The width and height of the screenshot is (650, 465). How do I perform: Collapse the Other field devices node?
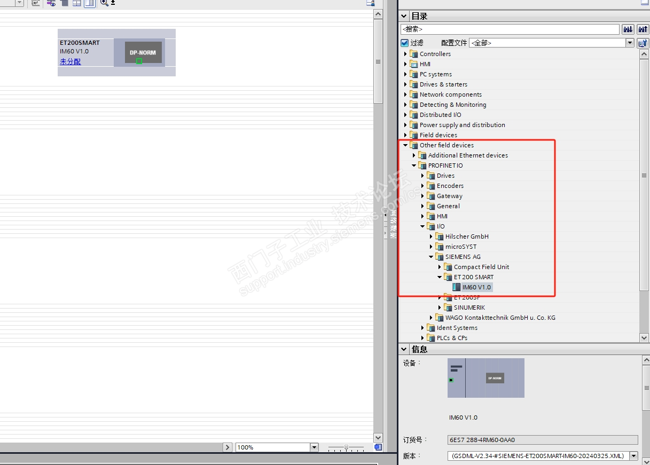tap(405, 145)
